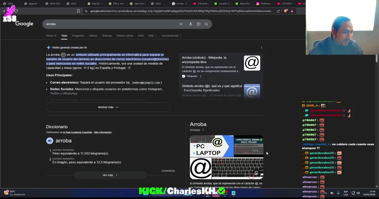Open Brave Shields lion icon

coord(285,11)
